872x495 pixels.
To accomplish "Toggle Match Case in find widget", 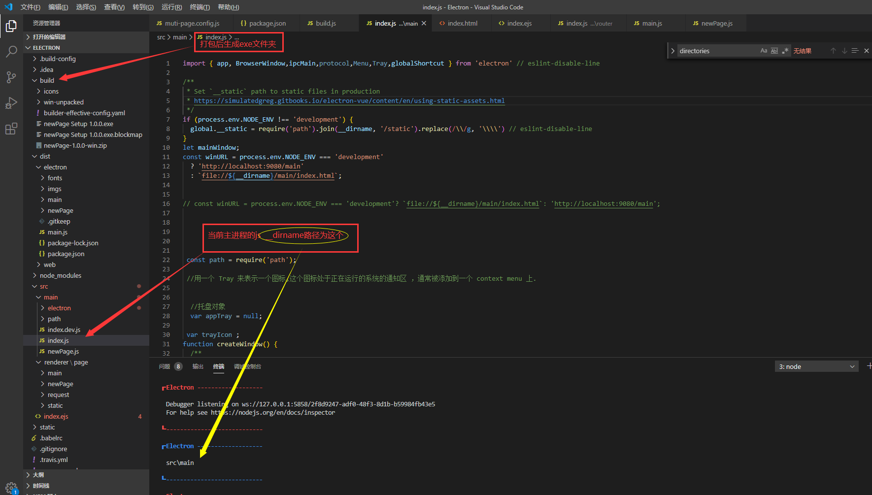I will click(x=764, y=51).
